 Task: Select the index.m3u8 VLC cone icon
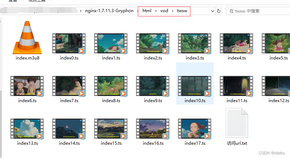tap(27, 38)
